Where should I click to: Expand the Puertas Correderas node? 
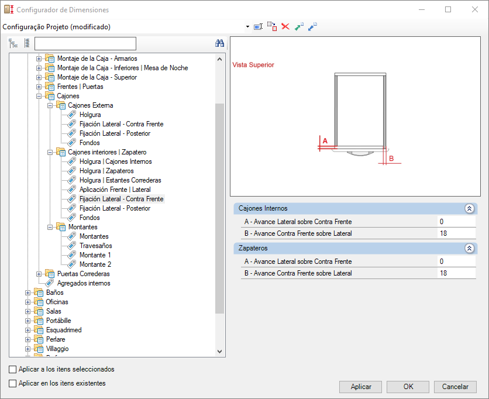coord(39,274)
